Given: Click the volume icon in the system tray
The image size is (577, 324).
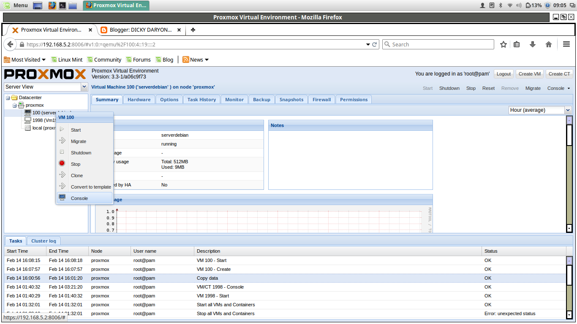Looking at the screenshot, I should 519,5.
